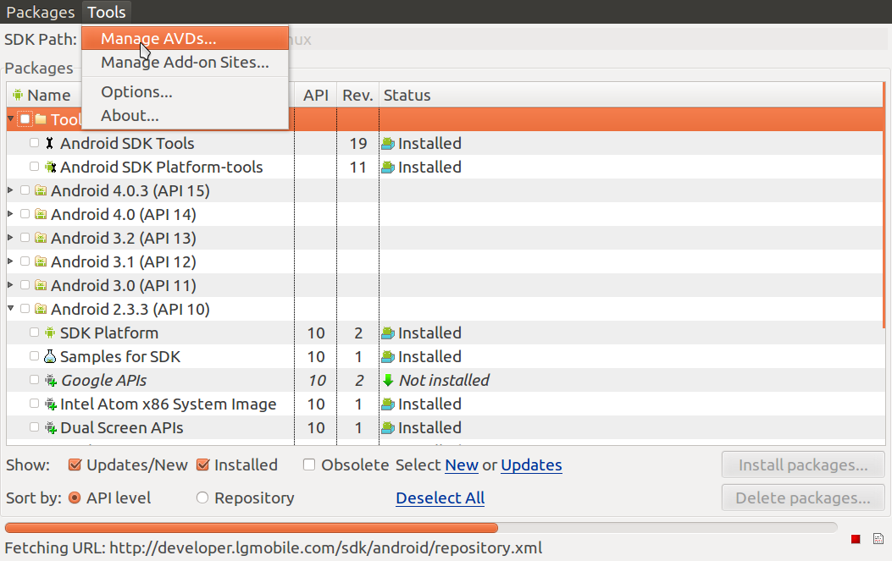This screenshot has height=561, width=892.
Task: Click the Delete packages... button
Action: point(803,498)
